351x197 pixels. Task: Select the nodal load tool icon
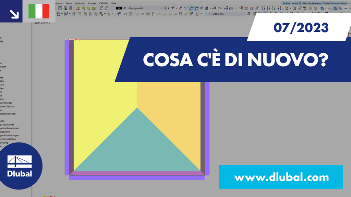coord(80,15)
